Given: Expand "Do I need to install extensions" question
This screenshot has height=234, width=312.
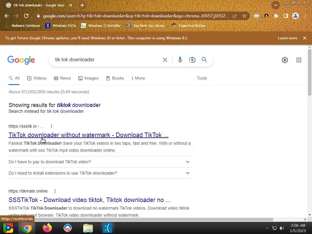Looking at the screenshot, I should (x=100, y=173).
